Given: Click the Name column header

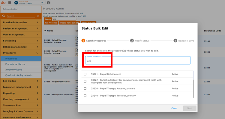Looking at the screenshot, I should (50, 31).
